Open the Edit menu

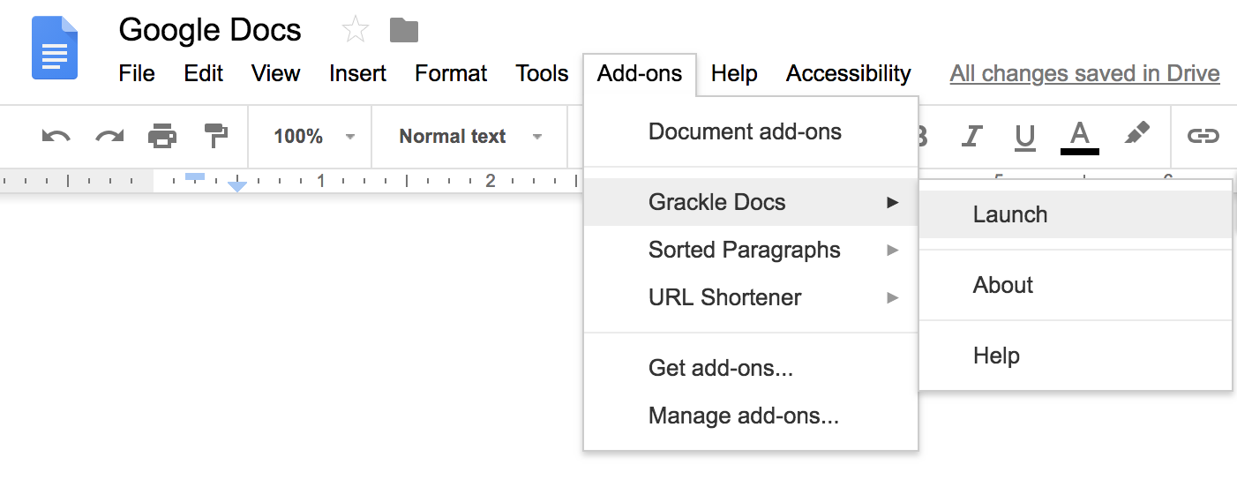tap(204, 73)
